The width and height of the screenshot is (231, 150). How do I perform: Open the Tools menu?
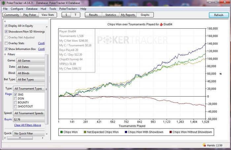(x=52, y=9)
